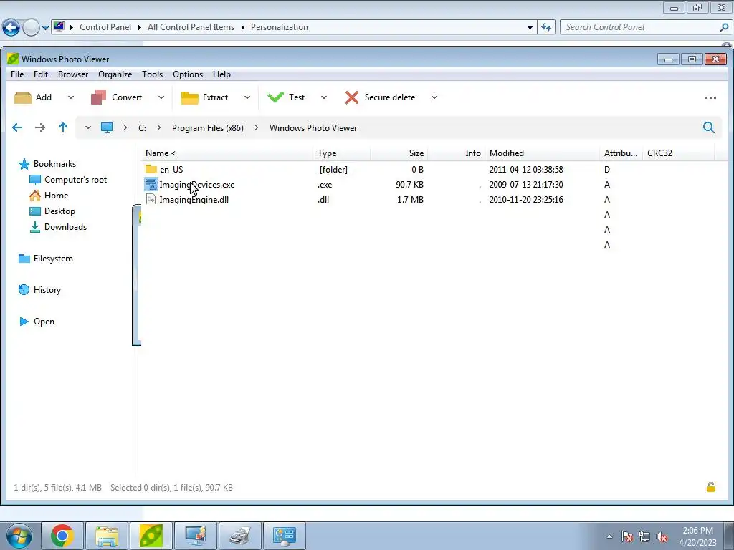Expand the chevron after C: in breadcrumb
Screen dimensions: 734x550
pyautogui.click(x=159, y=127)
